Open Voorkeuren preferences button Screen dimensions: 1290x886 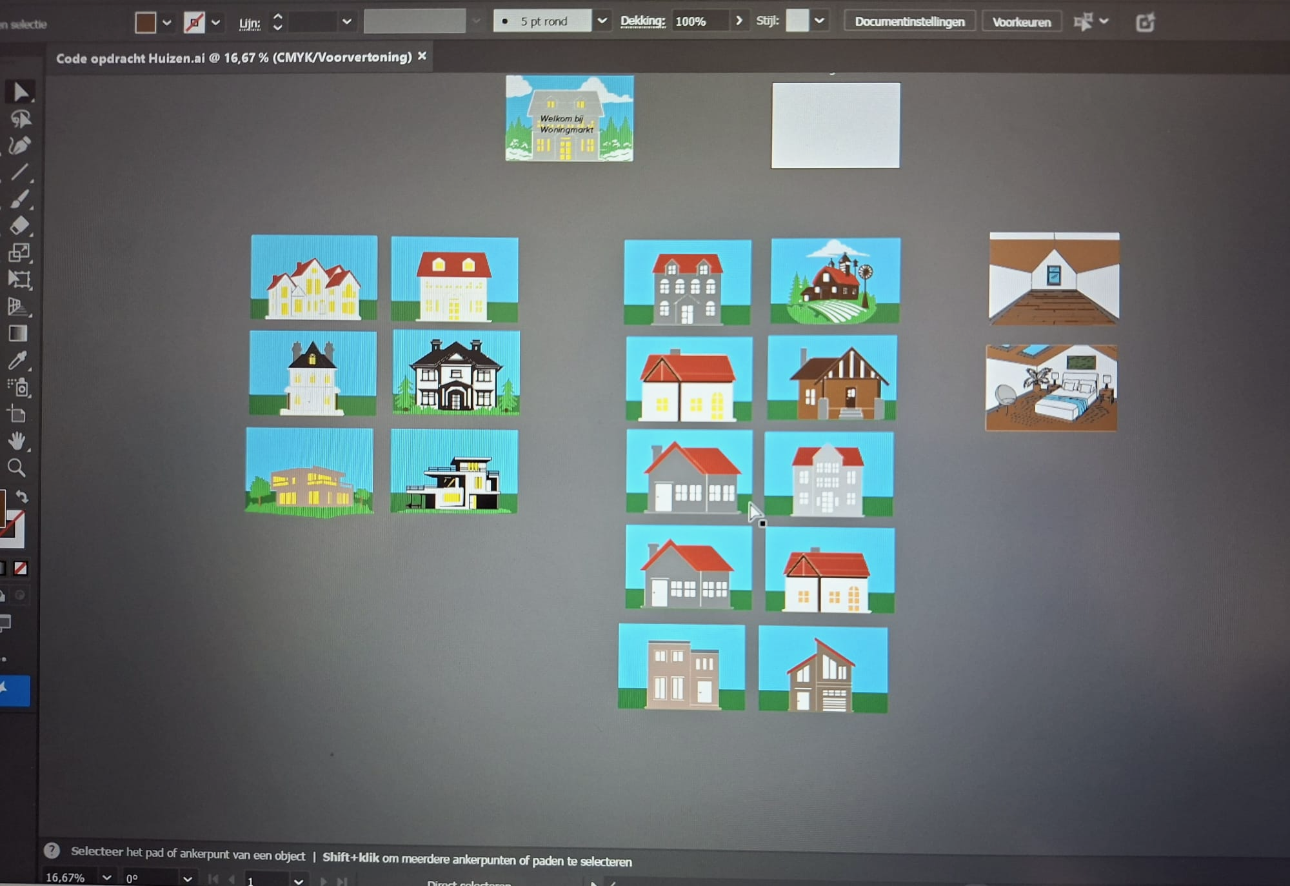tap(1021, 22)
